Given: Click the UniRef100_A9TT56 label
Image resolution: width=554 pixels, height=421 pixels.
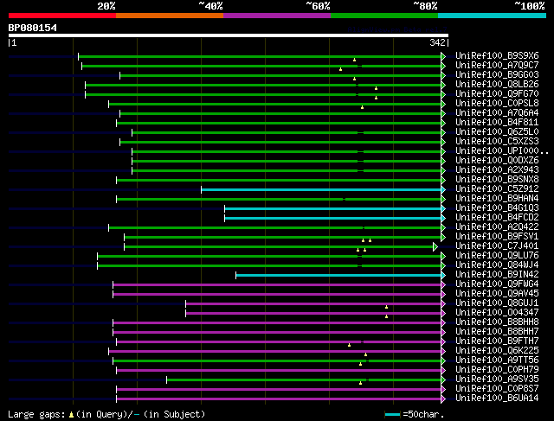Looking at the screenshot, I should click(x=497, y=360).
